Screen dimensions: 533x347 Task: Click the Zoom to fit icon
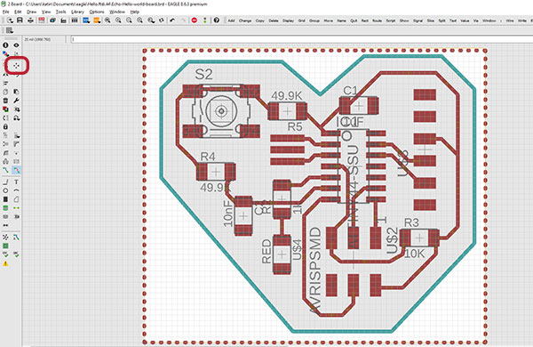tap(107, 20)
